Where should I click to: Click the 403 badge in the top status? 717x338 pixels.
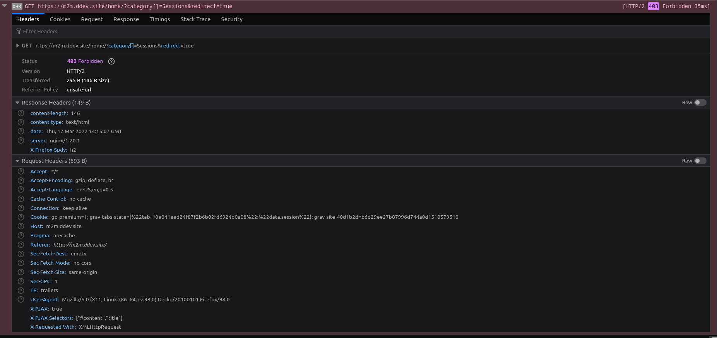[x=653, y=6]
